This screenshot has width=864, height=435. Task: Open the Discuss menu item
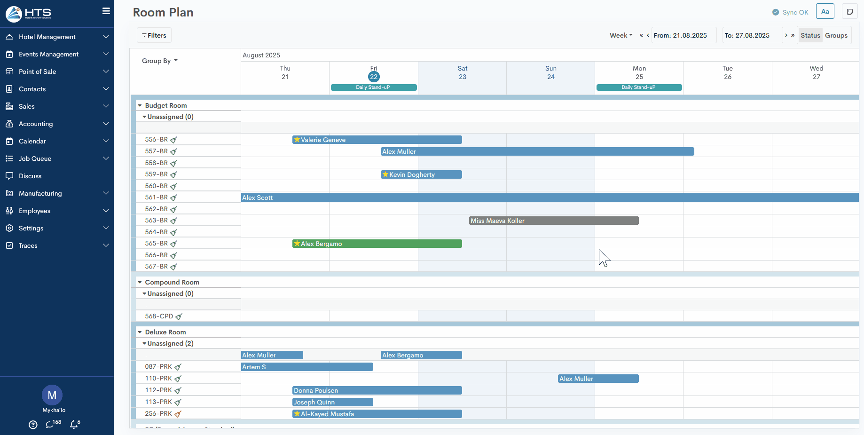[x=30, y=176]
